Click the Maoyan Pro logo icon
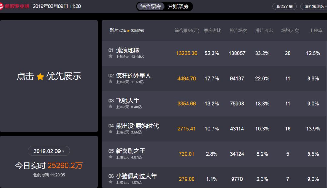 point(1,6)
